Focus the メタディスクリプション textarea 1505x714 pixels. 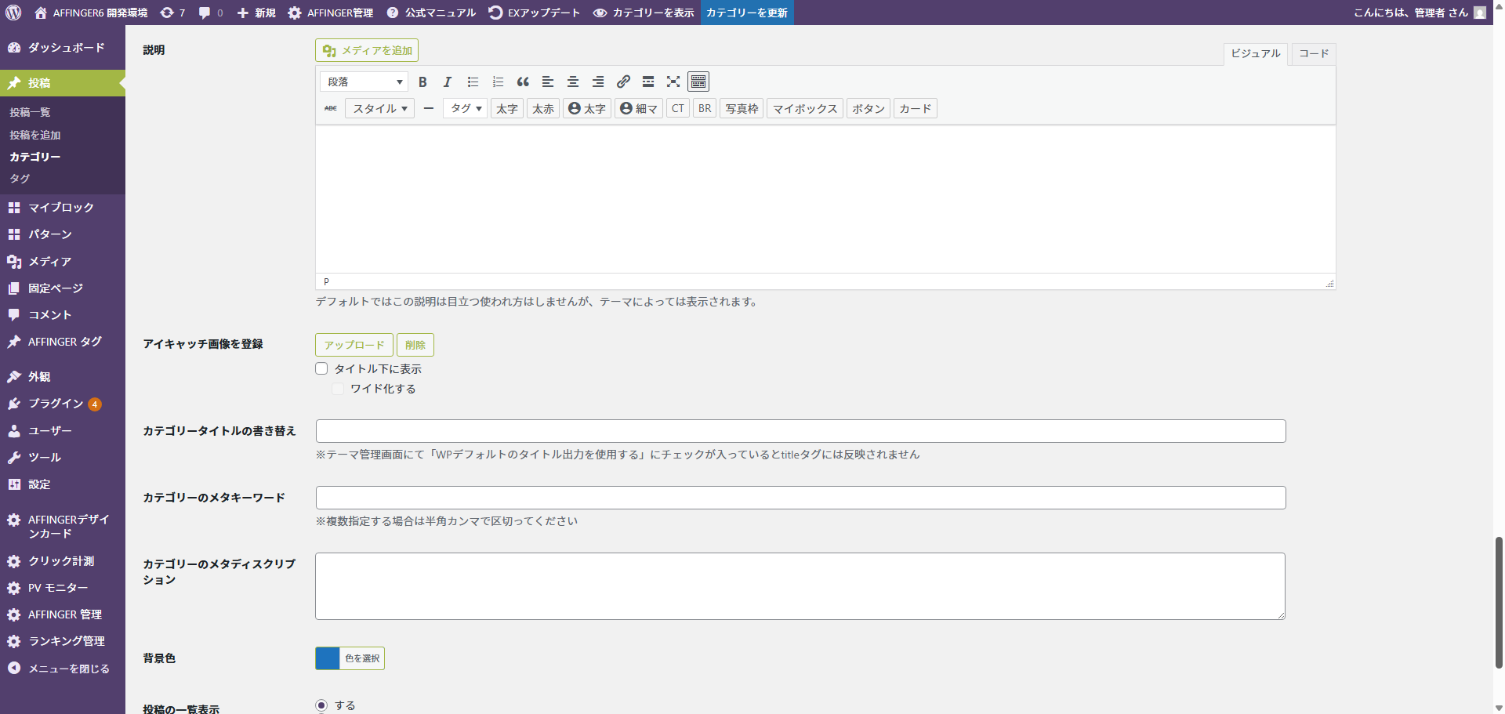pyautogui.click(x=800, y=586)
